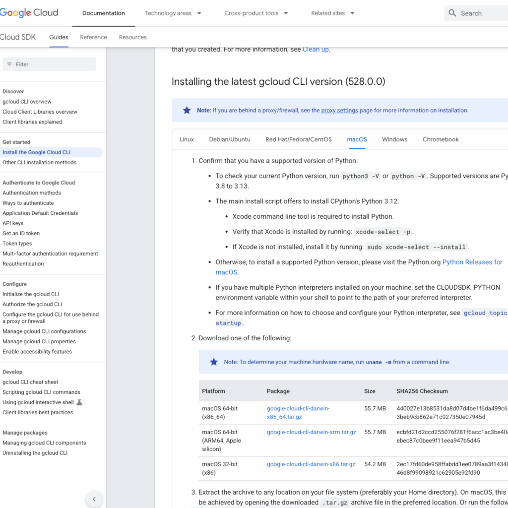Open Scripting gcloud CLI commands
Image resolution: width=508 pixels, height=508 pixels.
pos(42,392)
